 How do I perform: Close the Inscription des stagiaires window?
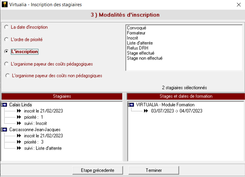coord(238,5)
